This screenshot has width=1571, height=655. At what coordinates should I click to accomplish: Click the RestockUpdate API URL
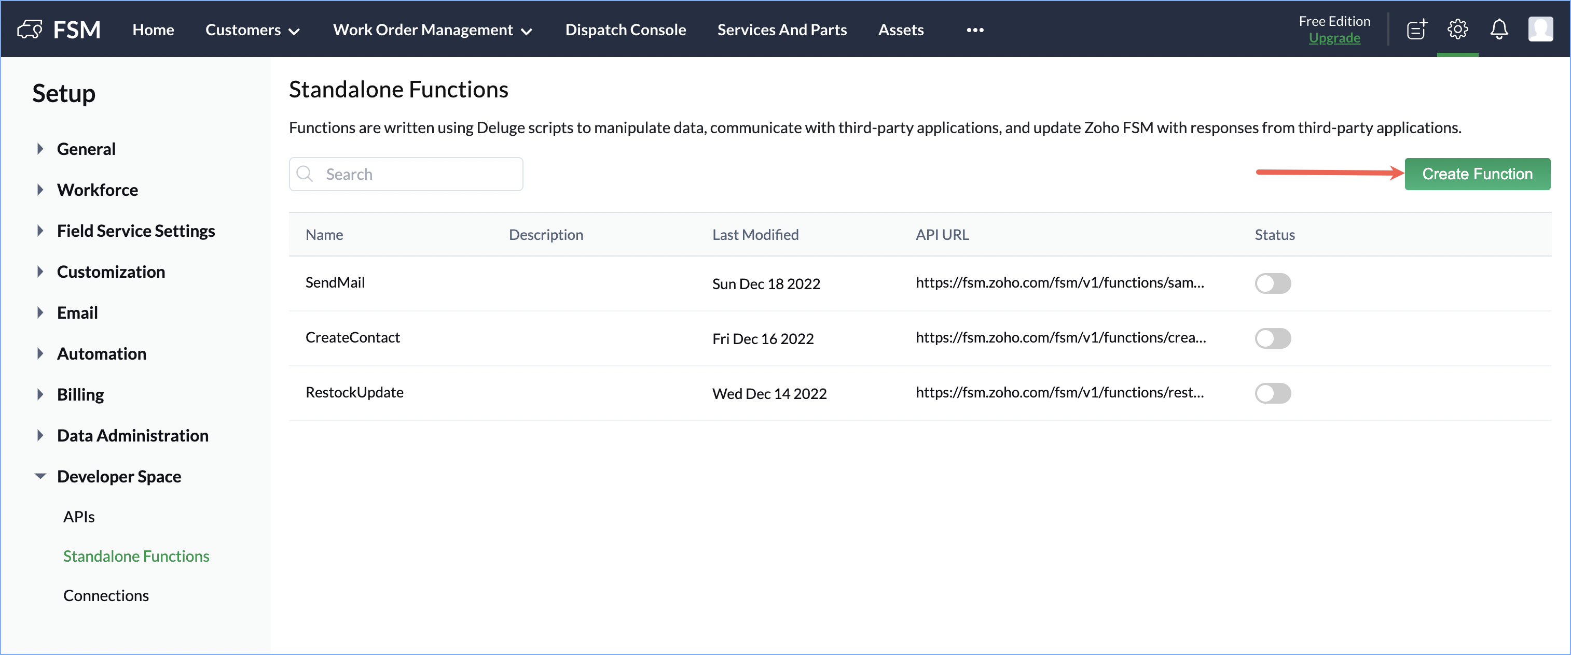[x=1059, y=392]
